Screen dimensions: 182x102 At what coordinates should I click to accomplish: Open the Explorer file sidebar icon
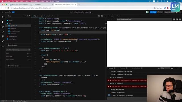3,22
